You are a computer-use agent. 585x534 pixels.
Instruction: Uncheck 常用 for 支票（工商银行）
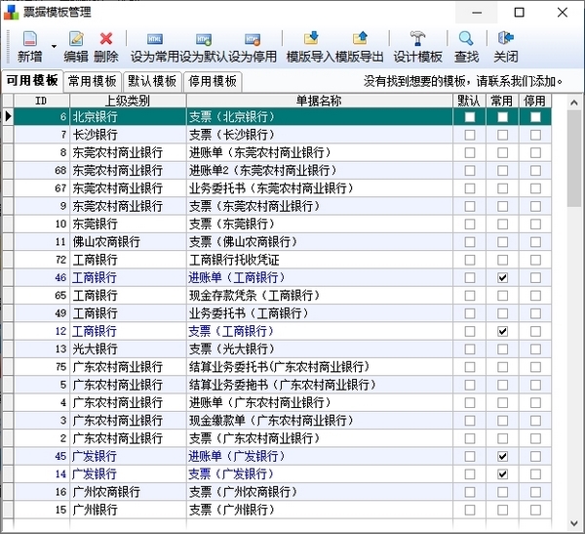502,332
